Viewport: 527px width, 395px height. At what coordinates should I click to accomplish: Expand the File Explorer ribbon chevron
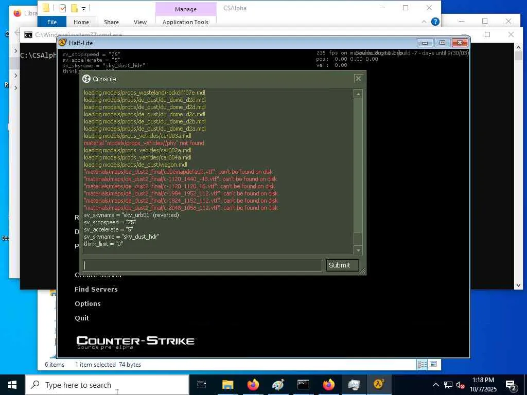[424, 22]
